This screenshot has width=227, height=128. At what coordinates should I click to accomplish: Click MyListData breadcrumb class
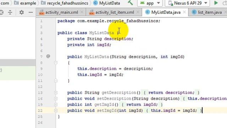click(x=106, y=3)
